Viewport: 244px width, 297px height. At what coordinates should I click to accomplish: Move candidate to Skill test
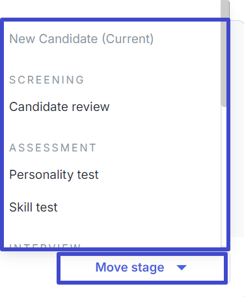tap(33, 207)
